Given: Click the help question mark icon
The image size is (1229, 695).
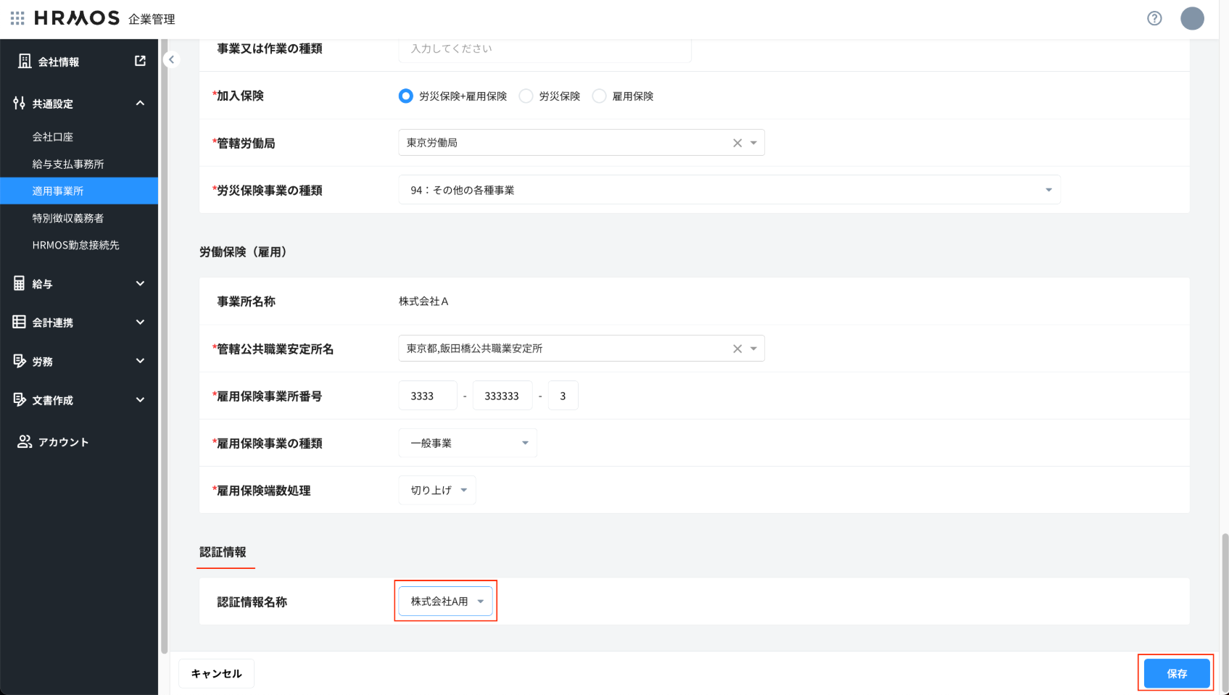Looking at the screenshot, I should (x=1154, y=18).
